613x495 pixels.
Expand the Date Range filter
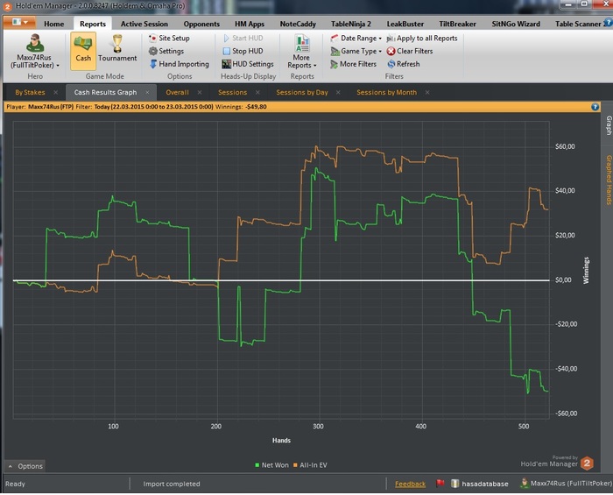point(356,38)
